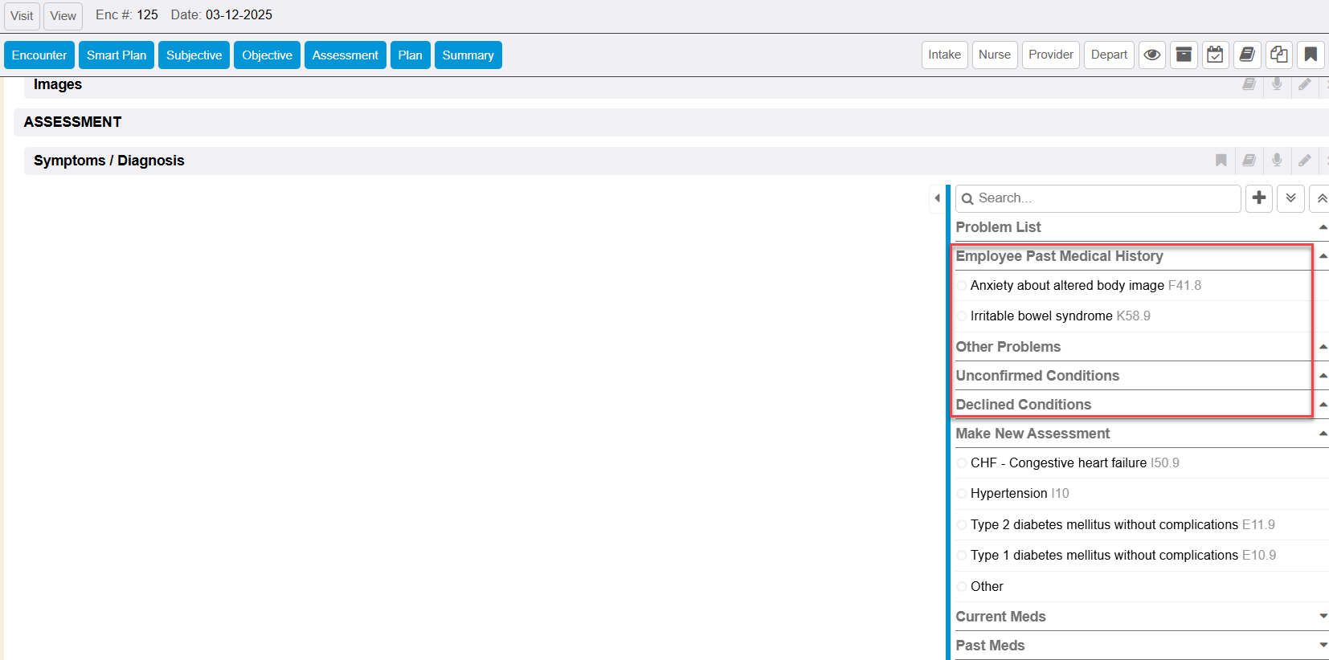The width and height of the screenshot is (1329, 660).
Task: Select Irritable bowel syndrome K58.9 option
Action: (x=962, y=316)
